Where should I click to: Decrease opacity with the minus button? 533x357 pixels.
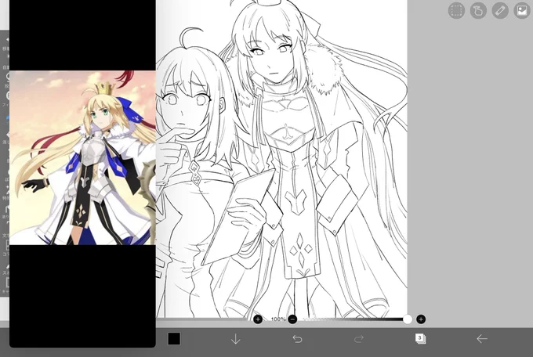(292, 319)
